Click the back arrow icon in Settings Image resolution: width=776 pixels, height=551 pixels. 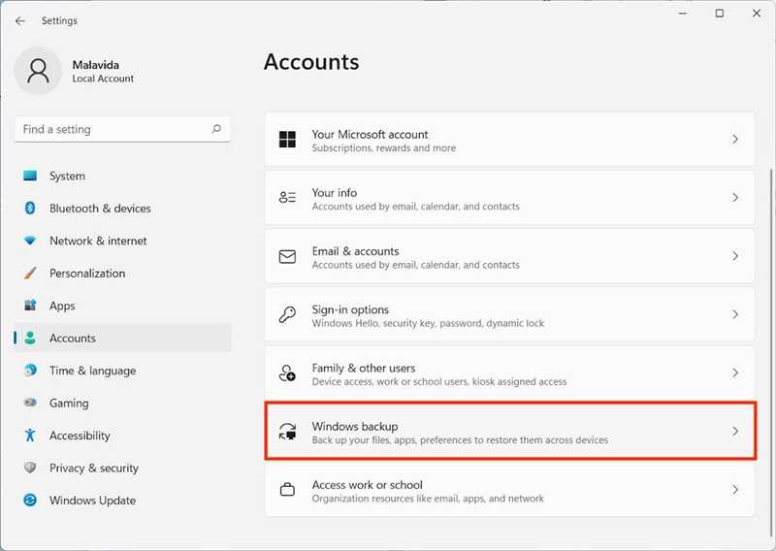tap(19, 20)
